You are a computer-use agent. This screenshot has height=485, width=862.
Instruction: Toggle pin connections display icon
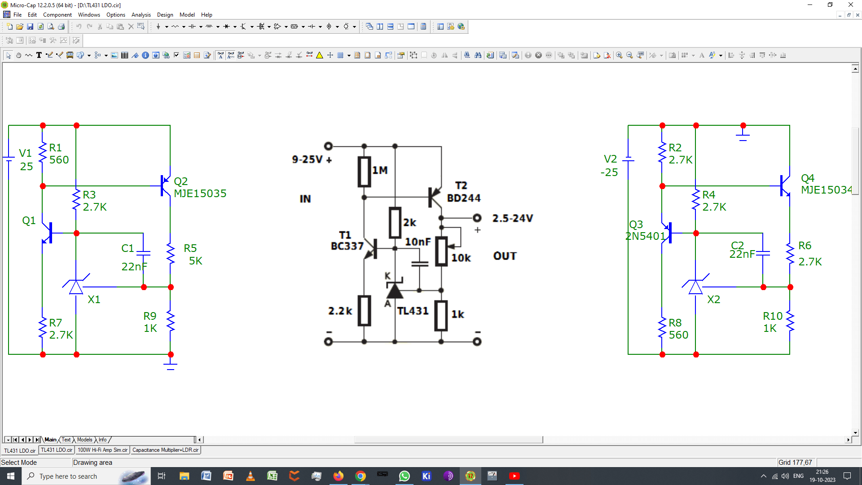[x=309, y=55]
